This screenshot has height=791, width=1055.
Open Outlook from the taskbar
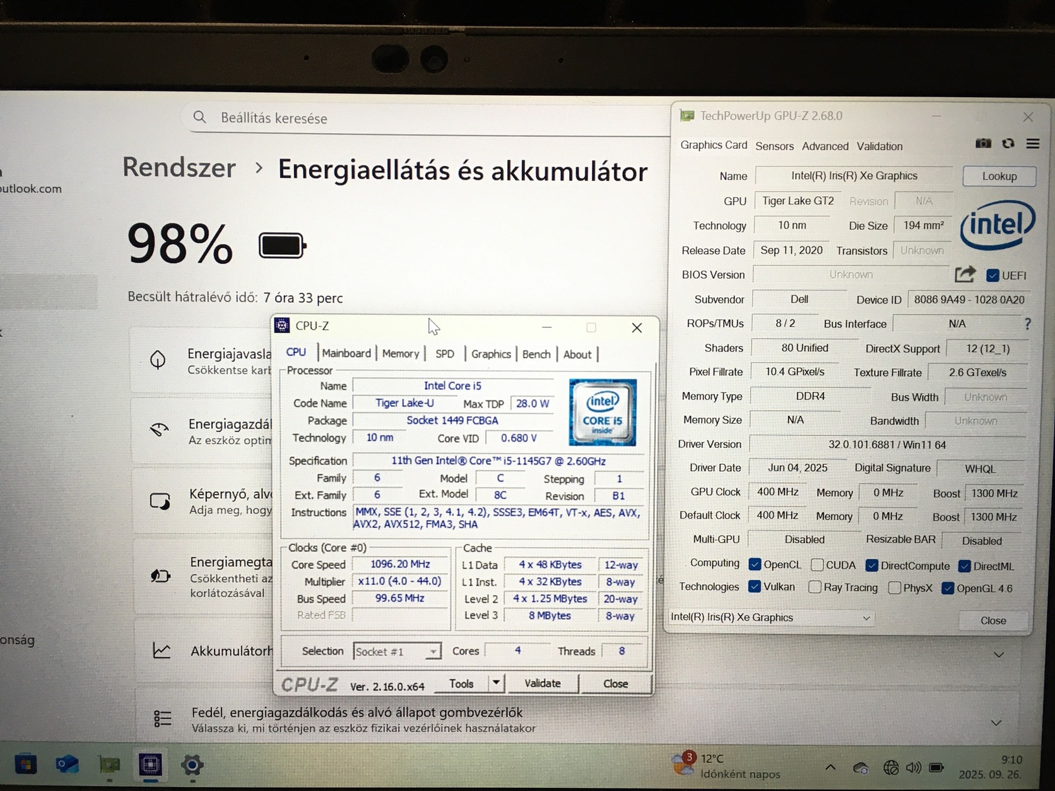pyautogui.click(x=66, y=765)
